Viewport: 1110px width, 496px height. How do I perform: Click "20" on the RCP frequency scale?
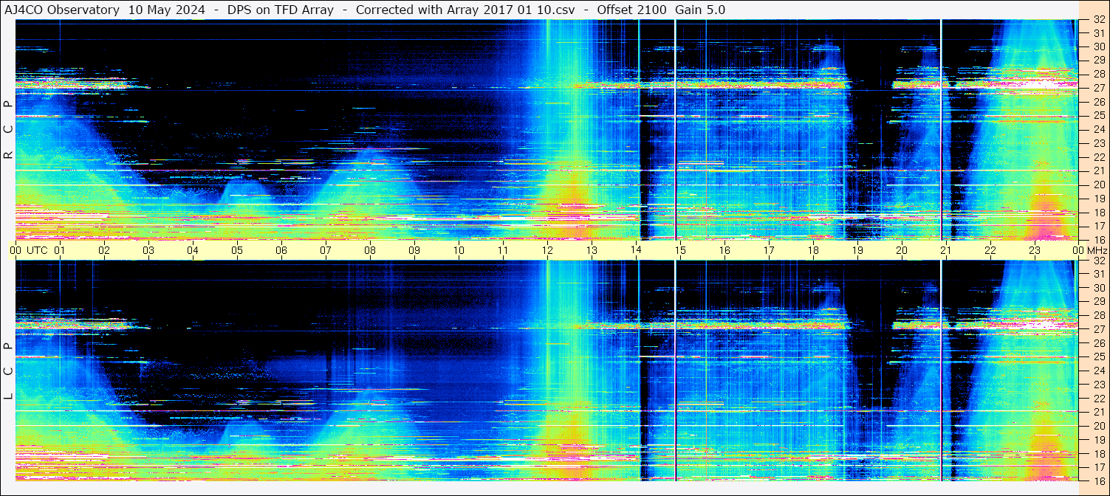[1099, 185]
